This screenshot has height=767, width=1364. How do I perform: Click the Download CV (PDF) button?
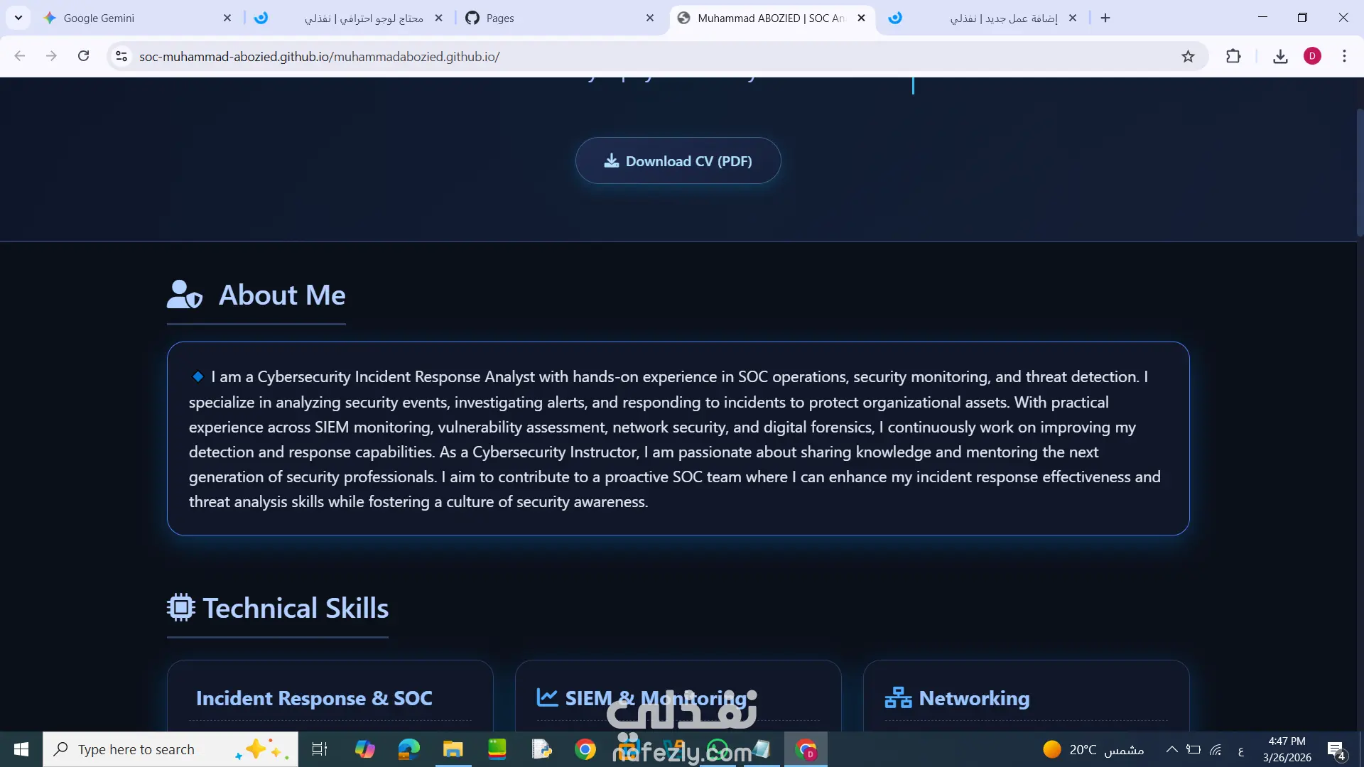click(x=678, y=161)
